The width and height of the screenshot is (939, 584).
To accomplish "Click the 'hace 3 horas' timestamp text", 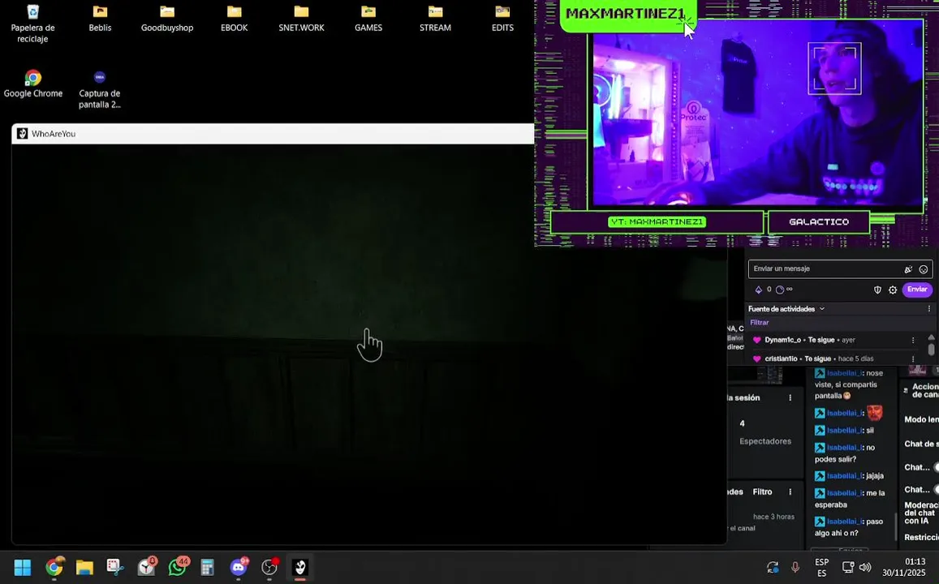I will (x=773, y=517).
